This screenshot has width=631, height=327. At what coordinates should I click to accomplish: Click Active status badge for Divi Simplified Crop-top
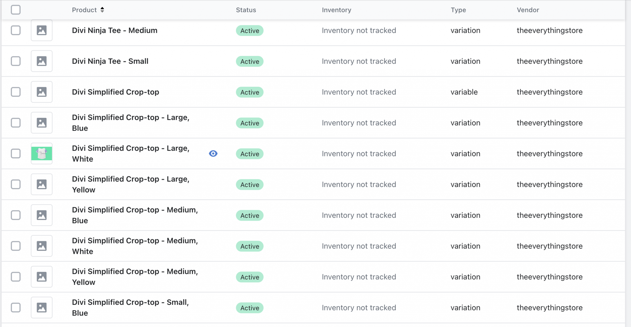[250, 92]
